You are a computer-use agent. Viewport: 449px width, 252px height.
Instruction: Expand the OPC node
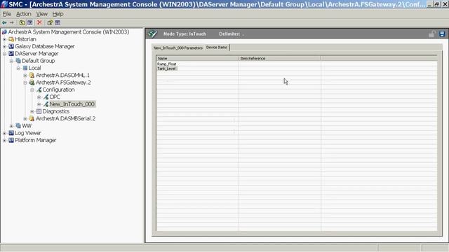click(x=39, y=97)
